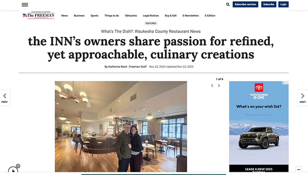Collapse panel with minus button
Image resolution: width=308 pixels, height=175 pixels.
[x=299, y=169]
